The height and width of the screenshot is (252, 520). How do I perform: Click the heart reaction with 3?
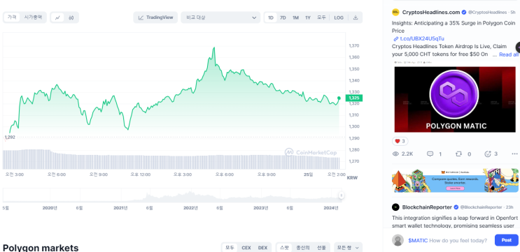point(400,141)
